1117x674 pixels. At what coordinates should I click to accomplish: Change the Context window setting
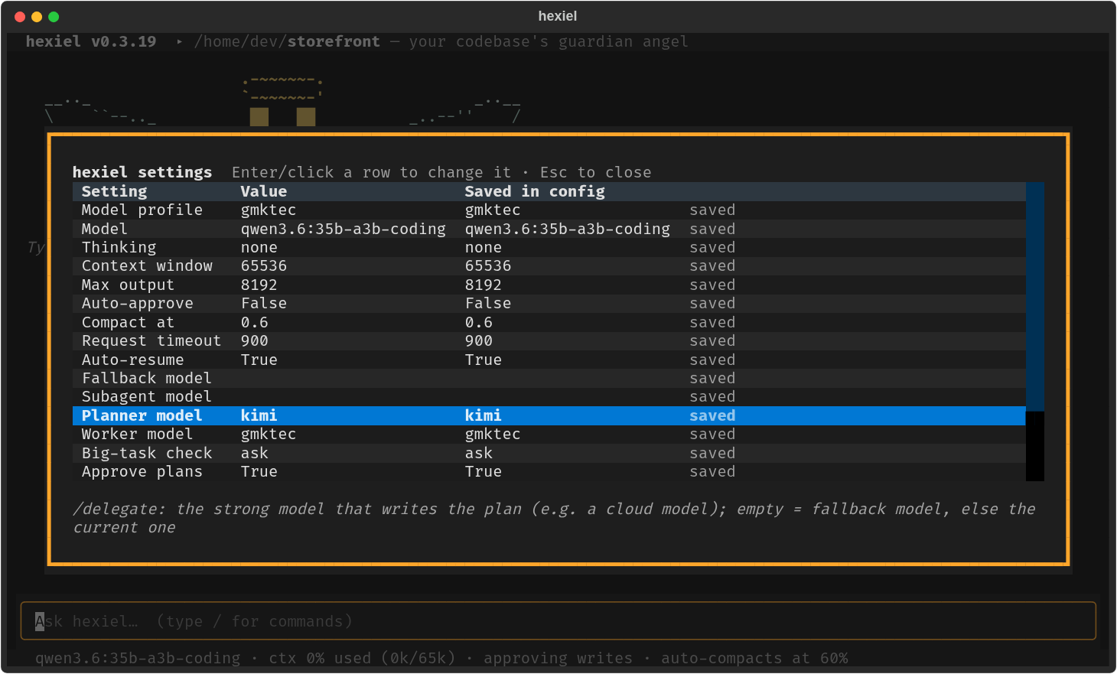point(549,266)
